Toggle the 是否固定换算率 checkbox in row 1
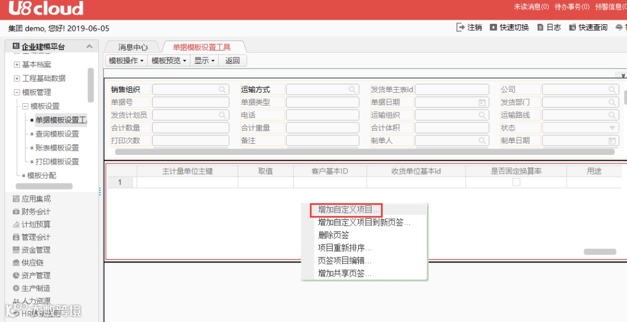This screenshot has height=322, width=627. coord(517,182)
